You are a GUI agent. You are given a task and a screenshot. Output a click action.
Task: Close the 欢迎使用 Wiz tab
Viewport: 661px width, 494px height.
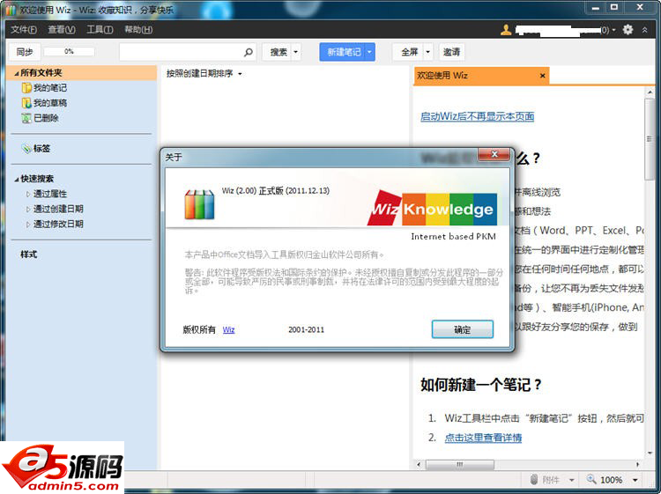coord(543,76)
